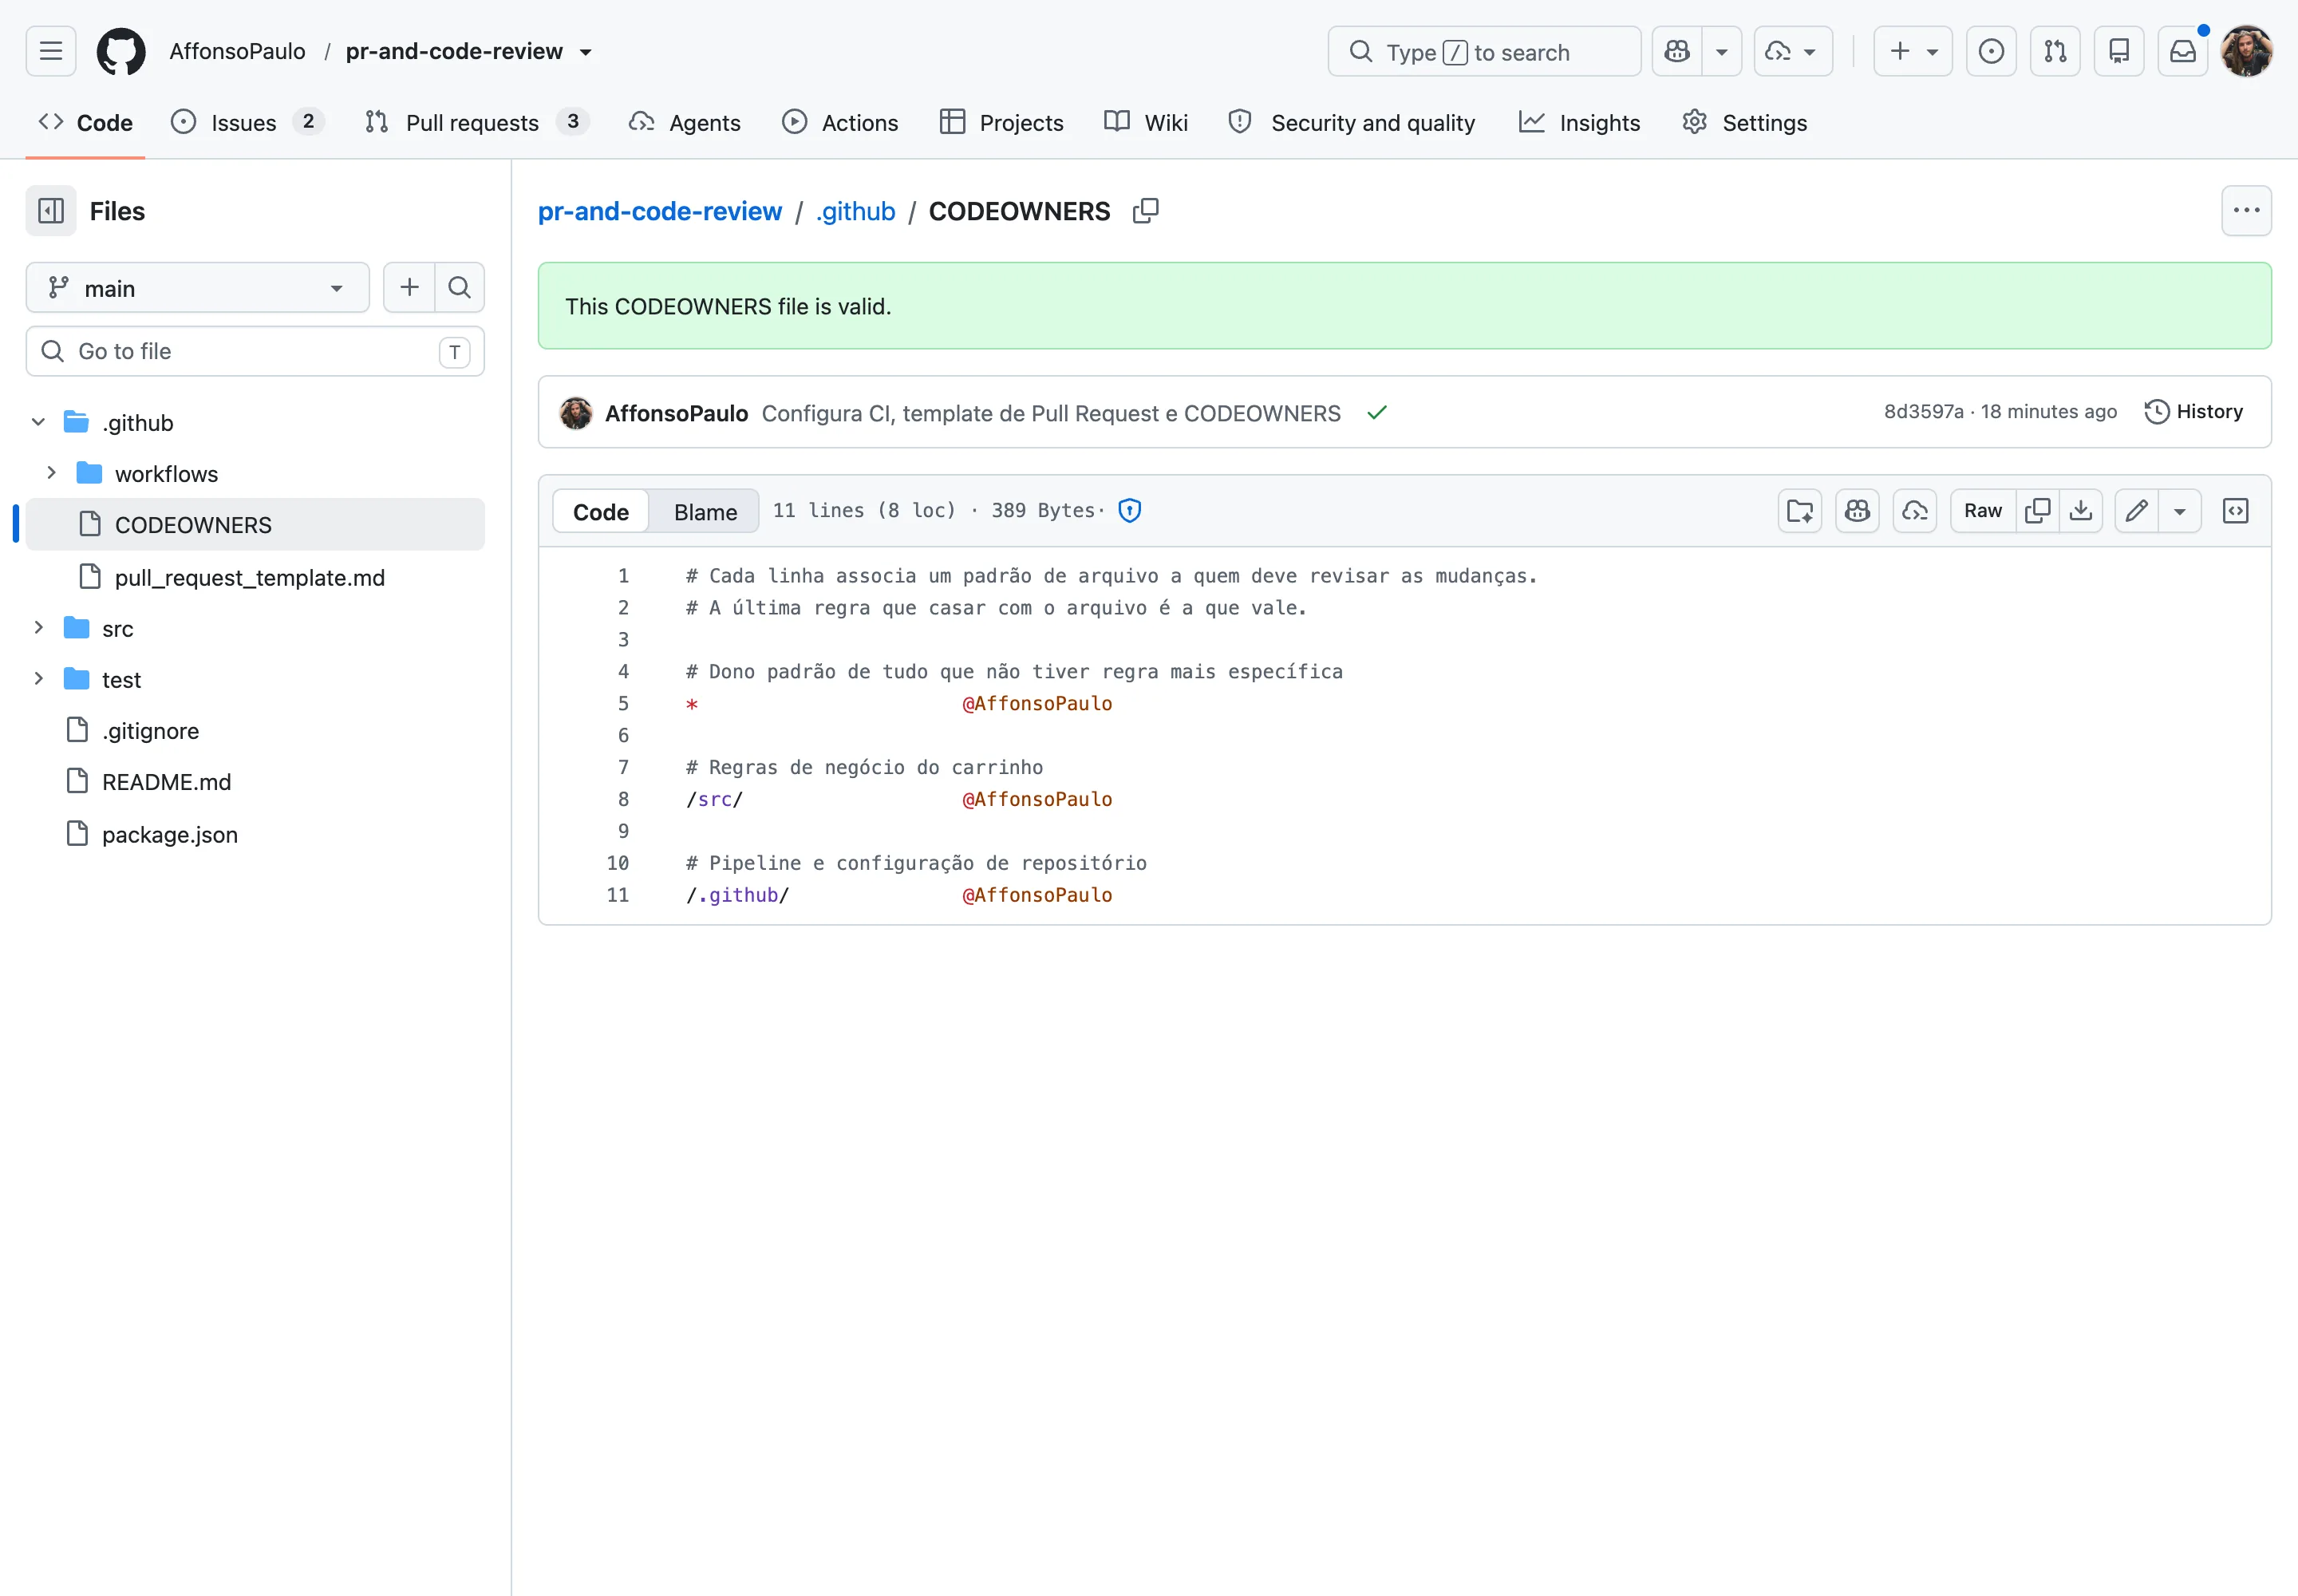
Task: Open commit hash 8d3597a
Action: (x=1923, y=412)
